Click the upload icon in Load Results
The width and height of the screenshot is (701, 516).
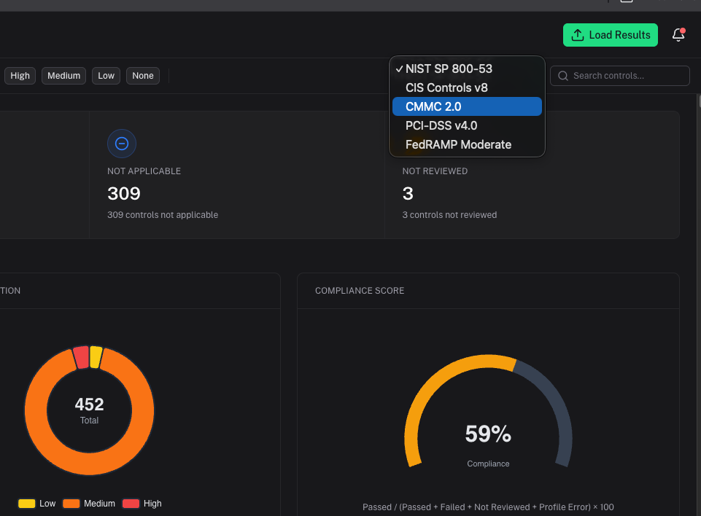click(578, 35)
